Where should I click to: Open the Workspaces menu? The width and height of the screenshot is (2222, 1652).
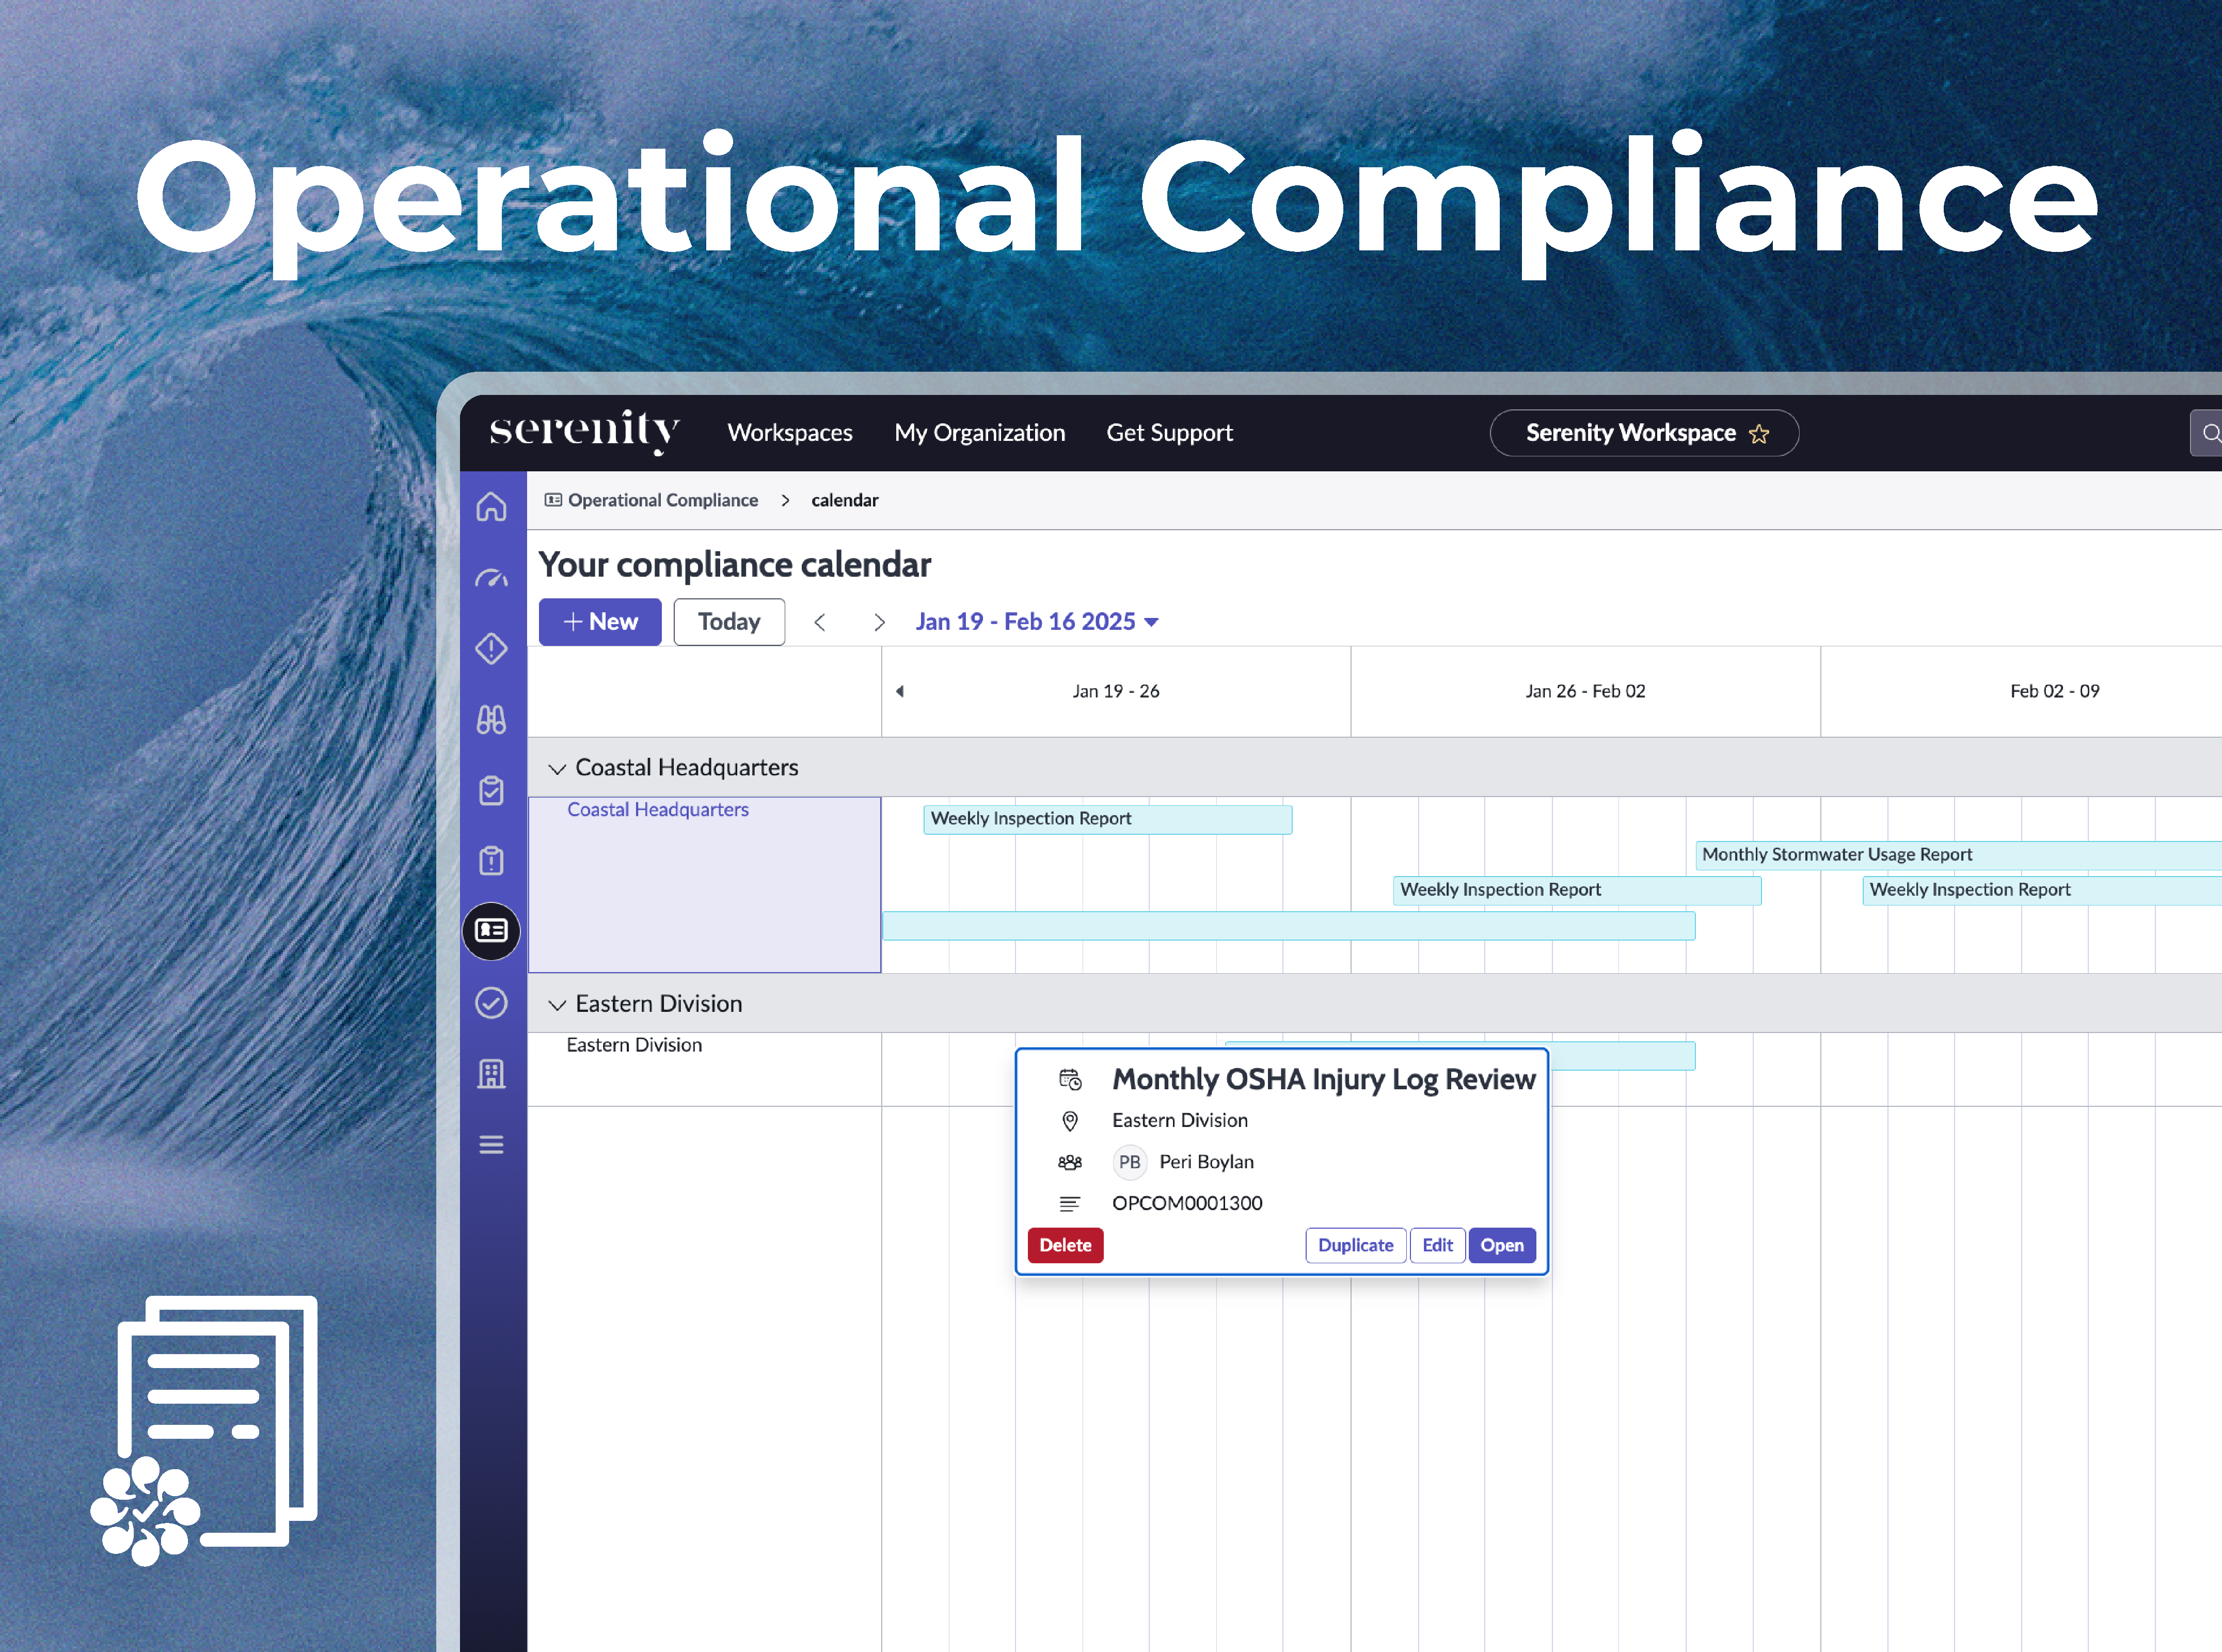[x=790, y=433]
